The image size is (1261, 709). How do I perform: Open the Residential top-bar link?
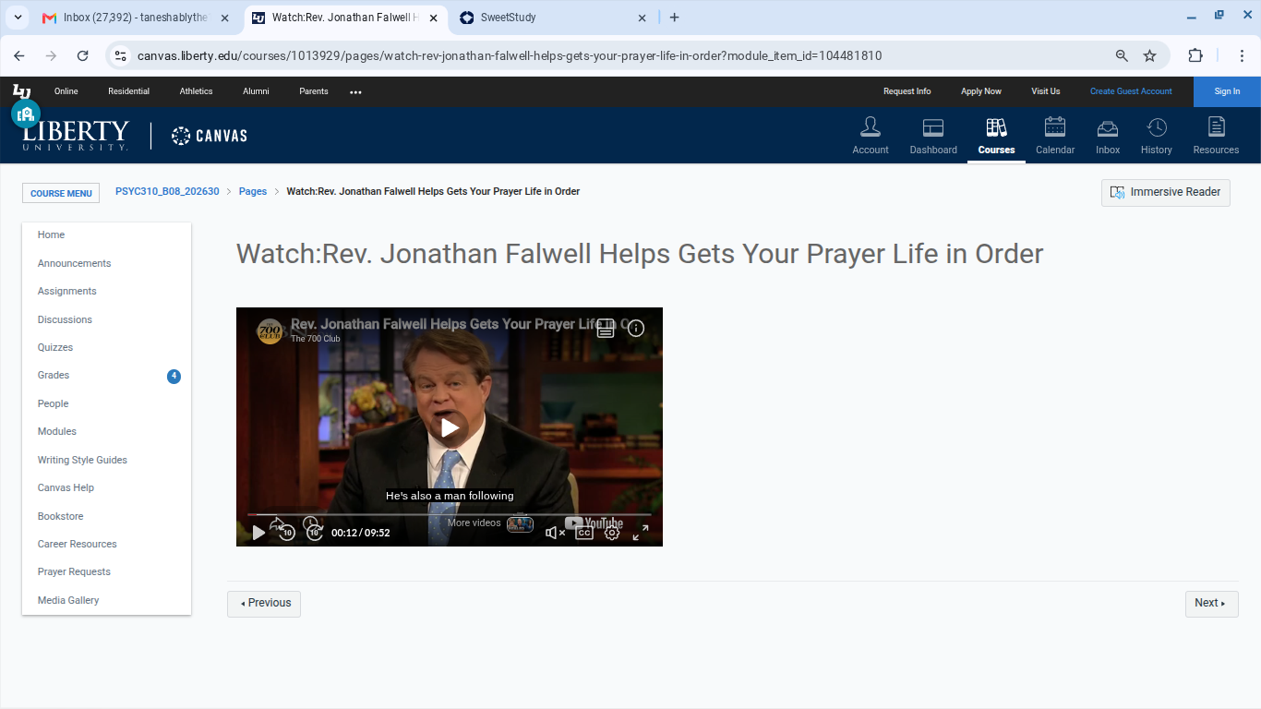click(128, 91)
